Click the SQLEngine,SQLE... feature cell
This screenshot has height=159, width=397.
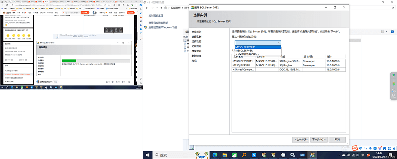coord(290,61)
